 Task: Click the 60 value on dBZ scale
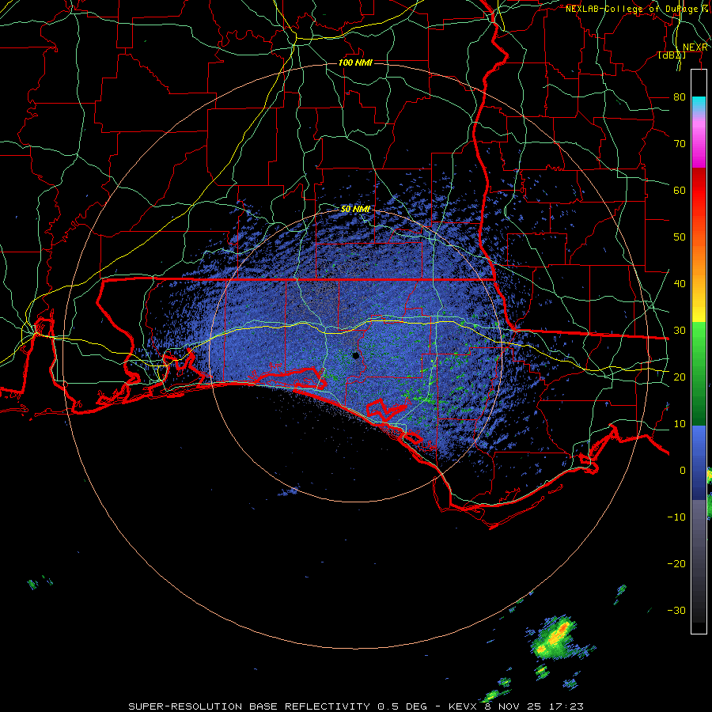[x=680, y=190]
